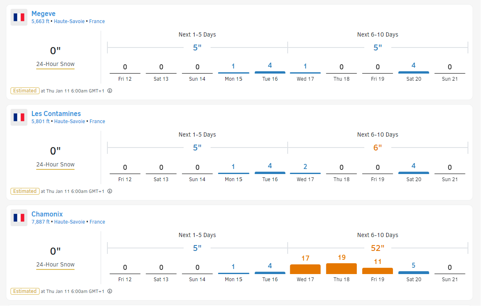Click Megeve 24-Hour Snow label
481x306 pixels.
(55, 64)
